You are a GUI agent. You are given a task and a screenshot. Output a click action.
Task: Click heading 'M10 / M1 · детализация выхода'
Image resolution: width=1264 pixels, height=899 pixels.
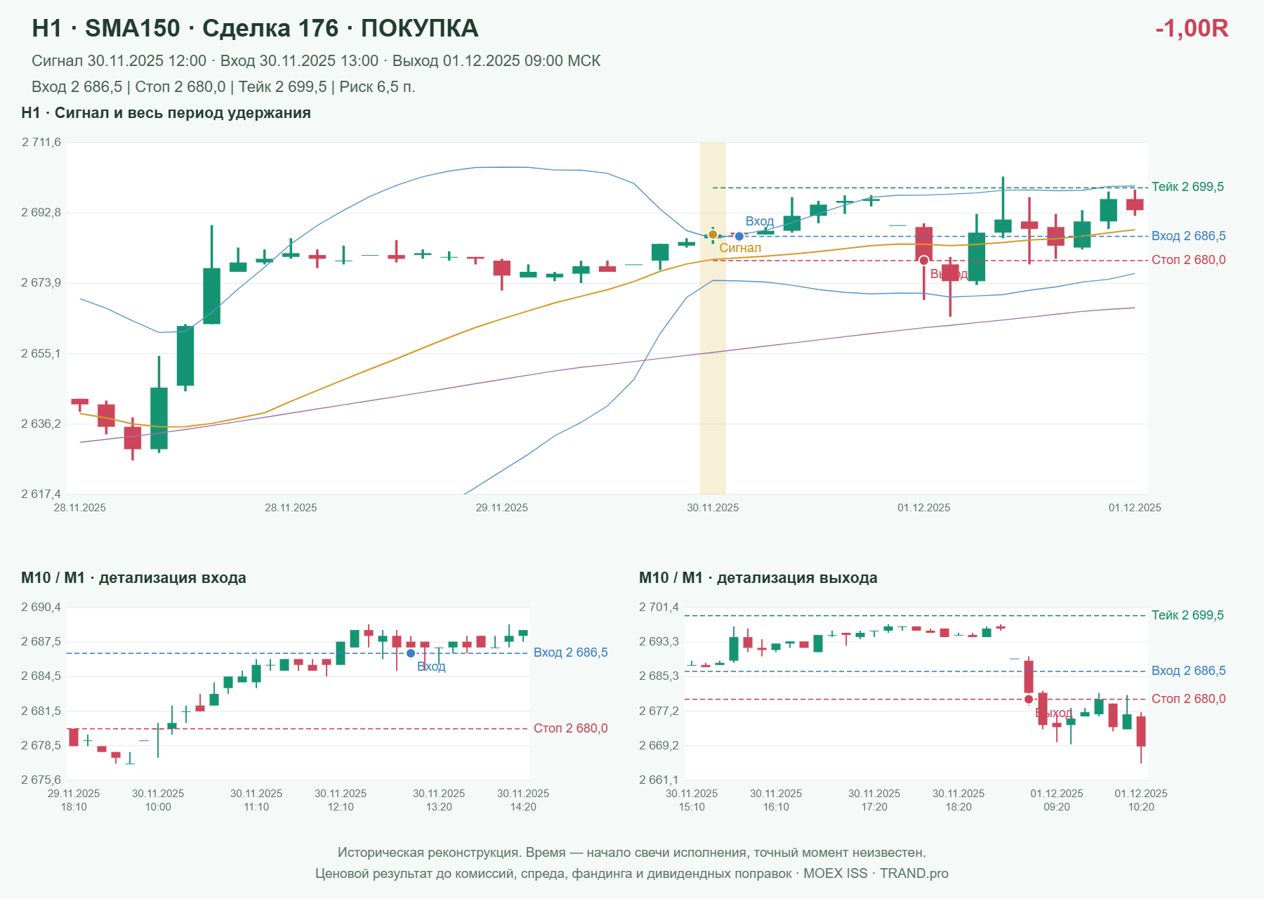[x=758, y=578]
